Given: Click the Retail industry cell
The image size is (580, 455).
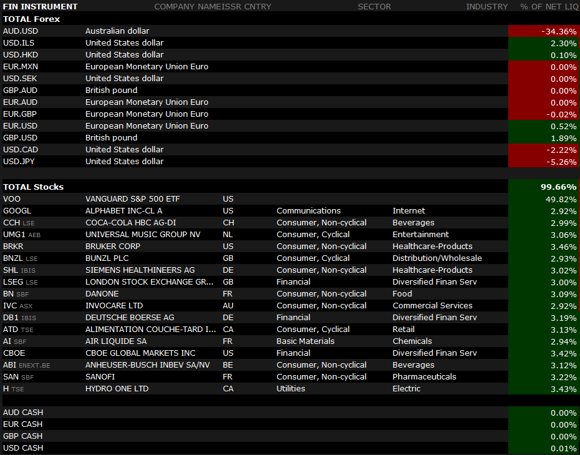Looking at the screenshot, I should [403, 329].
